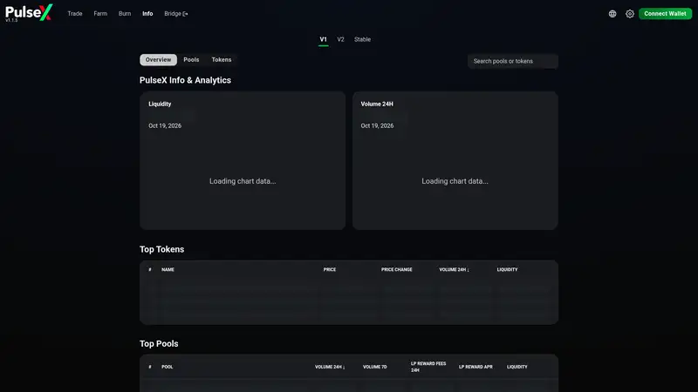Click the Connect Wallet button

[x=665, y=14]
